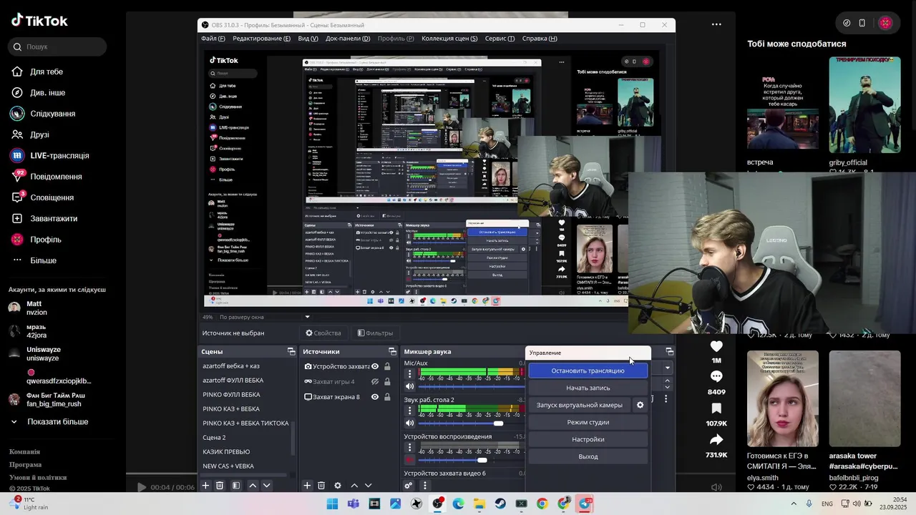The height and width of the screenshot is (515, 916).
Task: Move selected source down arrow
Action: click(x=368, y=486)
